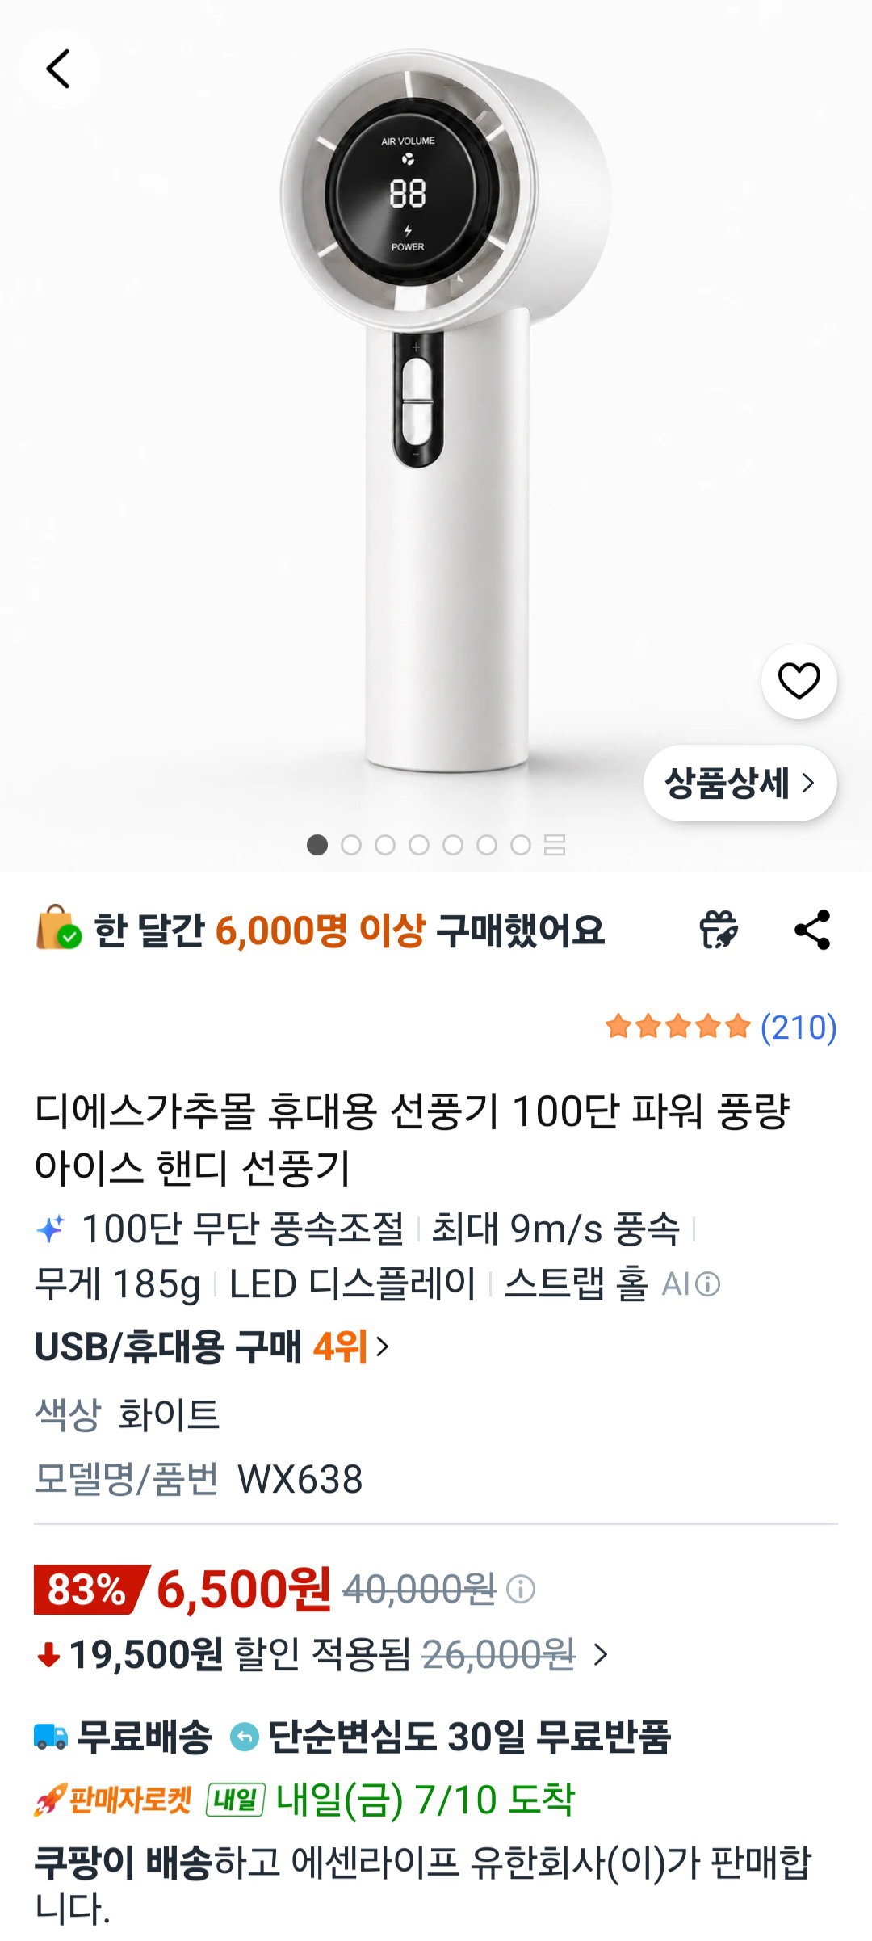
Task: Expand the 19,500원 할인 적용됨 details
Action: click(x=323, y=1654)
